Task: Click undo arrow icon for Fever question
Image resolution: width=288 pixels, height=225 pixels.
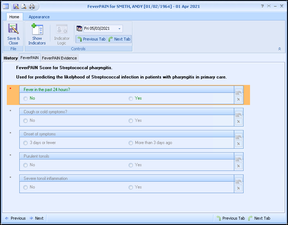Action: pos(239,92)
